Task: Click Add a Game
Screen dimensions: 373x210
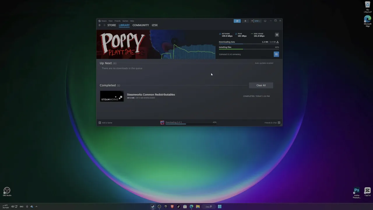Action: (105, 123)
